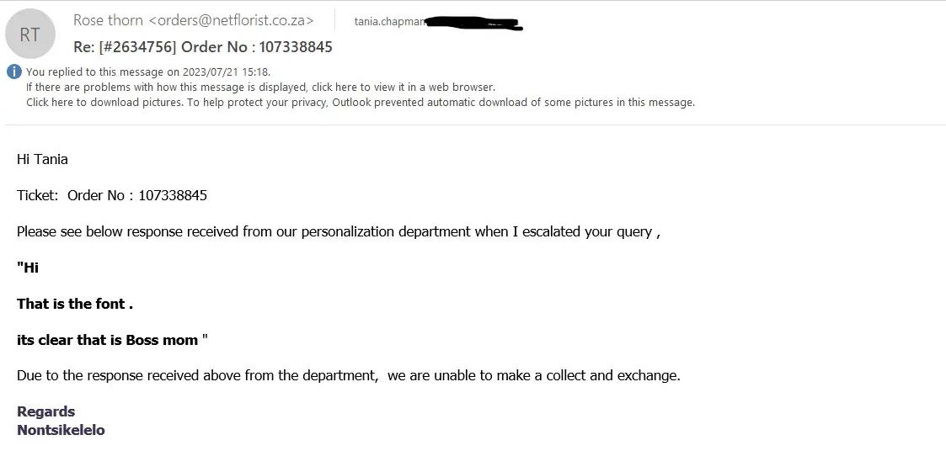Click the 'Ticket: Order No : 107338845' body line
Viewport: 946px width, 472px height.
(x=112, y=195)
